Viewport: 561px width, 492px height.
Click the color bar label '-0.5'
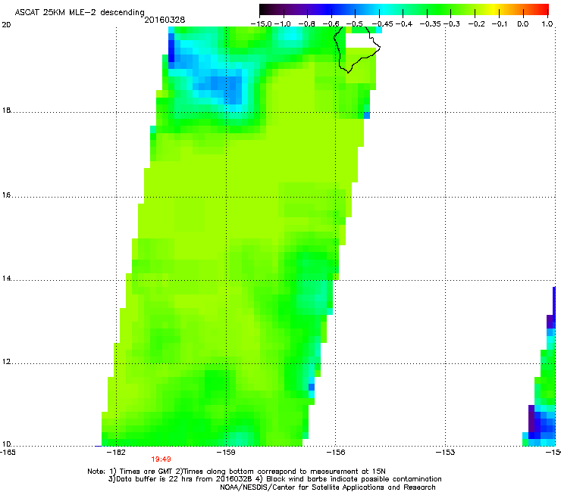click(355, 24)
